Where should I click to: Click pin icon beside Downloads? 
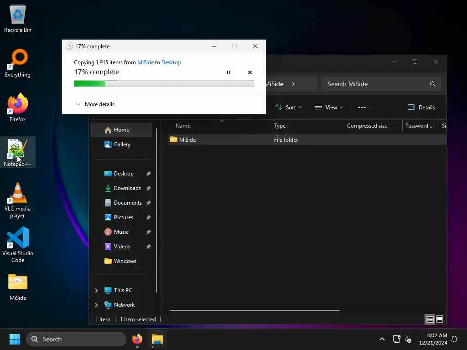click(x=148, y=188)
